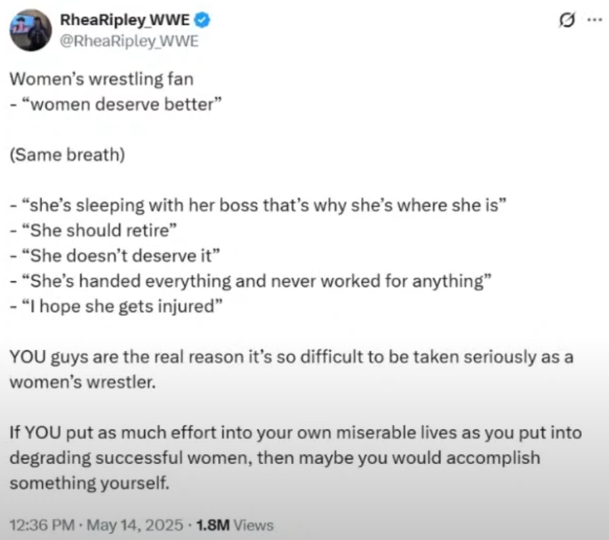Screen dimensions: 609x540
Task: Click the "I hope she gets injured" quote
Action: pos(117,306)
